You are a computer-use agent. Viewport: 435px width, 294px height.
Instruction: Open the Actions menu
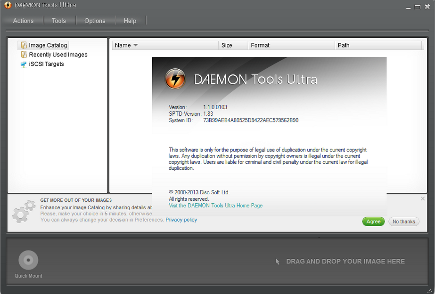[x=23, y=21]
